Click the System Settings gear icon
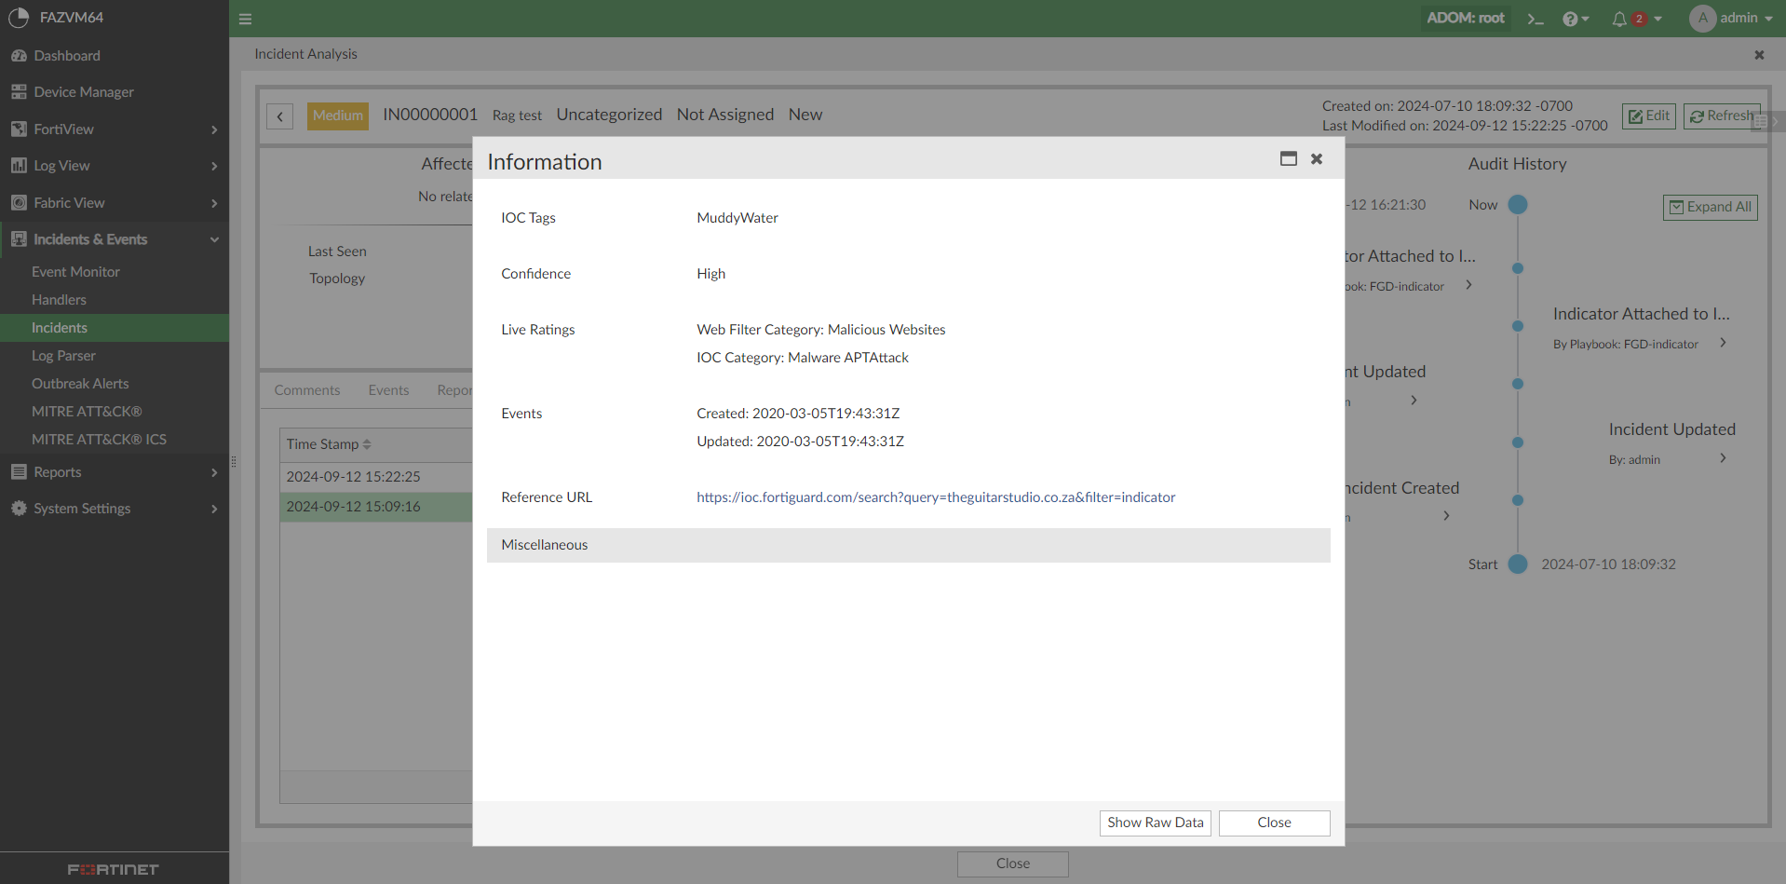This screenshot has height=884, width=1786. point(19,509)
